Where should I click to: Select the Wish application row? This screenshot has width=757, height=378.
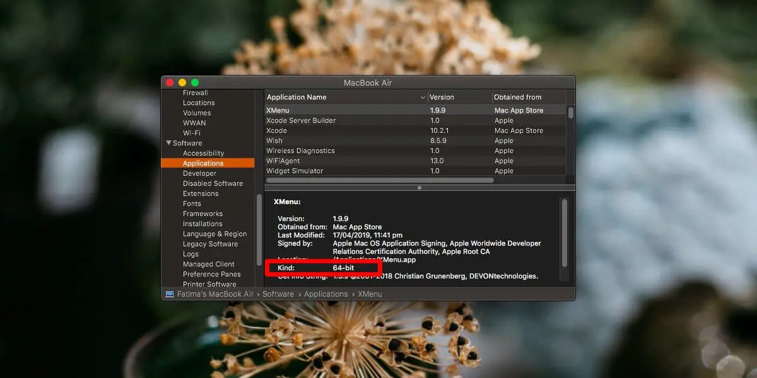click(415, 140)
